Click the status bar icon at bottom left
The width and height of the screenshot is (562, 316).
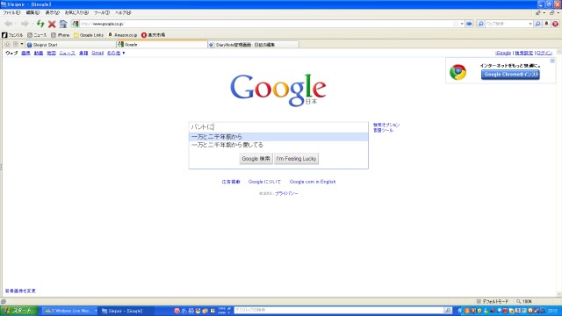pos(4,302)
